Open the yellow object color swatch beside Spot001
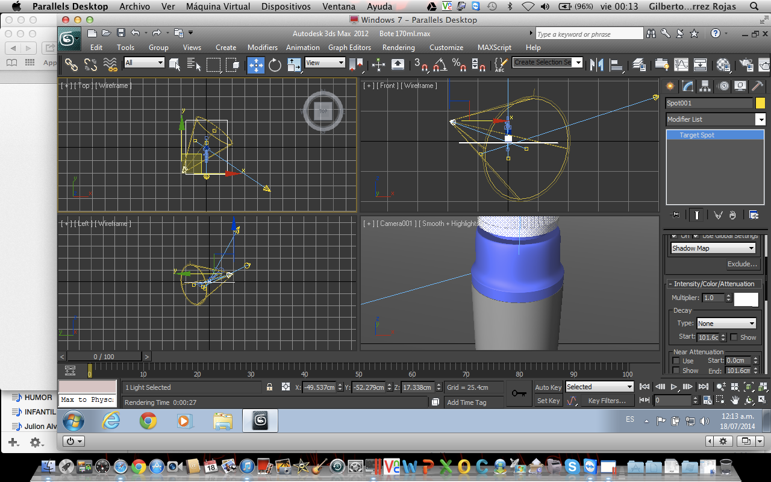 [760, 103]
